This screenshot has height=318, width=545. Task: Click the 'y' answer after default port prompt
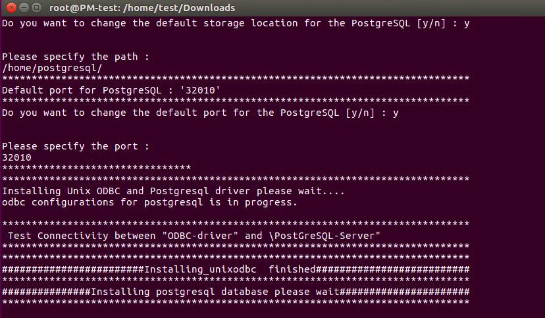click(x=396, y=114)
